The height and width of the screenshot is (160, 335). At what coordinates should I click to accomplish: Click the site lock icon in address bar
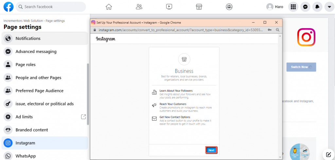[x=95, y=30]
